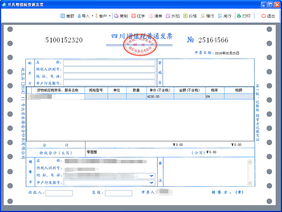The image size is (282, 212).
Task: Exit via the 退出 button
Action: coord(268,16)
